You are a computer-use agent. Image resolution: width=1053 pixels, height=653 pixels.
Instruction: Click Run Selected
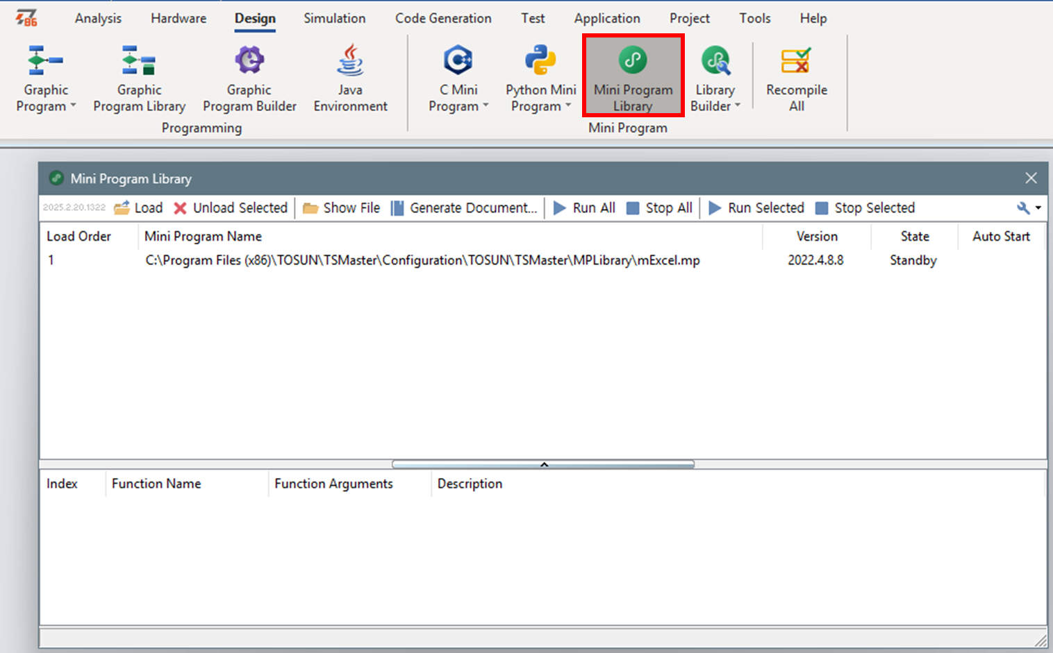756,207
